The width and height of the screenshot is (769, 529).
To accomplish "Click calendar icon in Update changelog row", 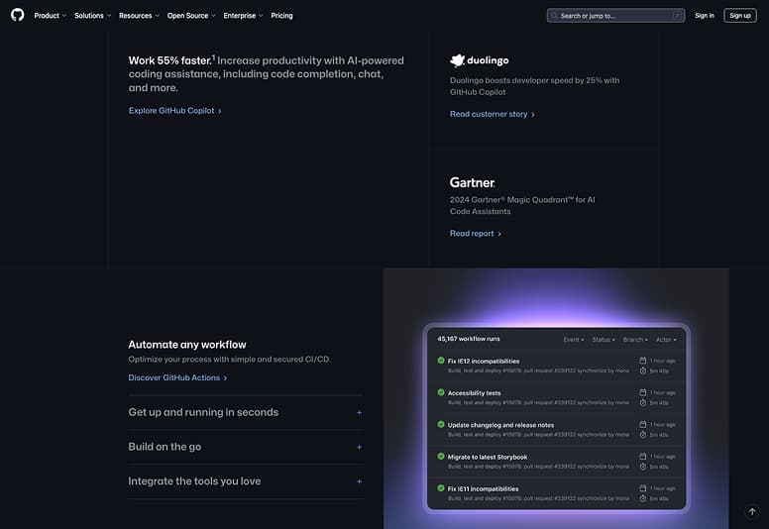I will pos(642,424).
